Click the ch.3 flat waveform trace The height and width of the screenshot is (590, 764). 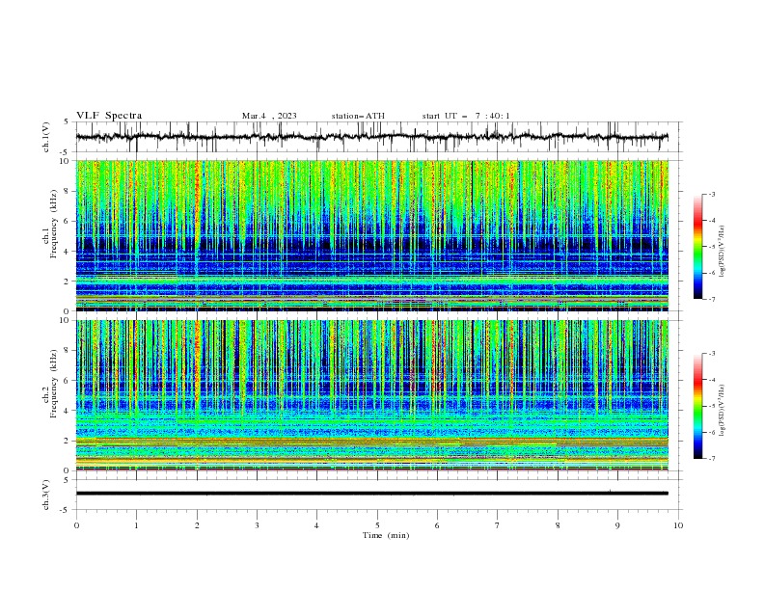coord(371,494)
